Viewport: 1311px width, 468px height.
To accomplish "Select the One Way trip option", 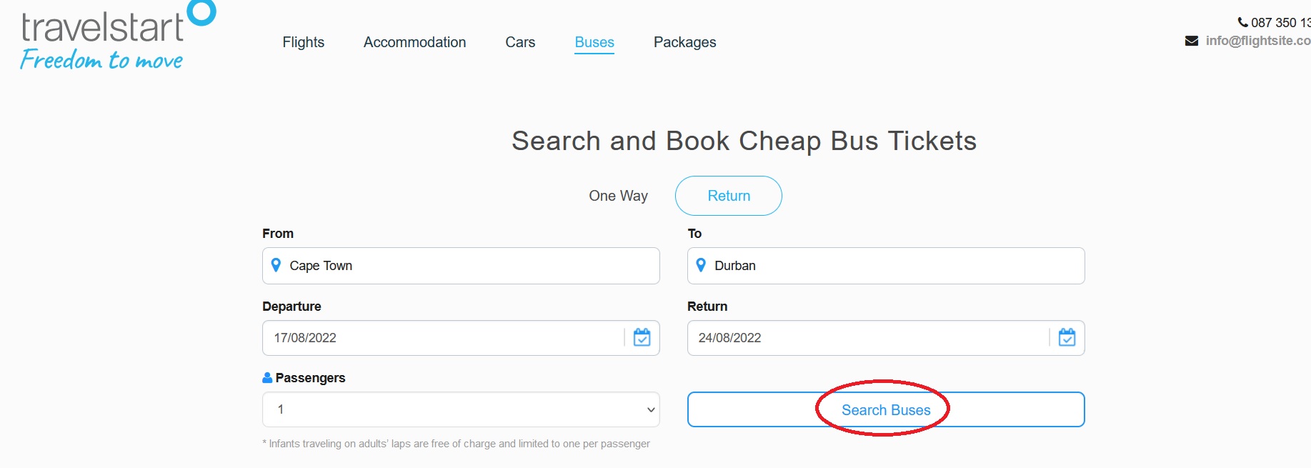I will (x=618, y=196).
